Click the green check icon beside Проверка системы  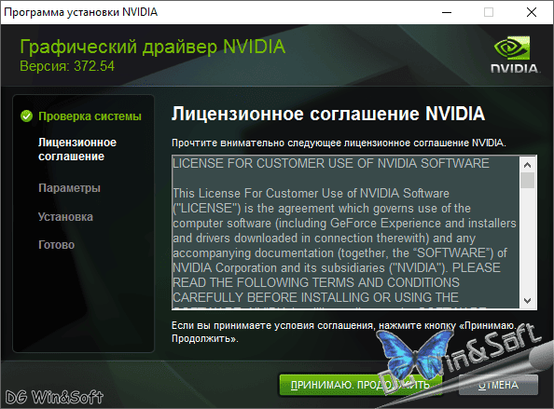(x=26, y=116)
